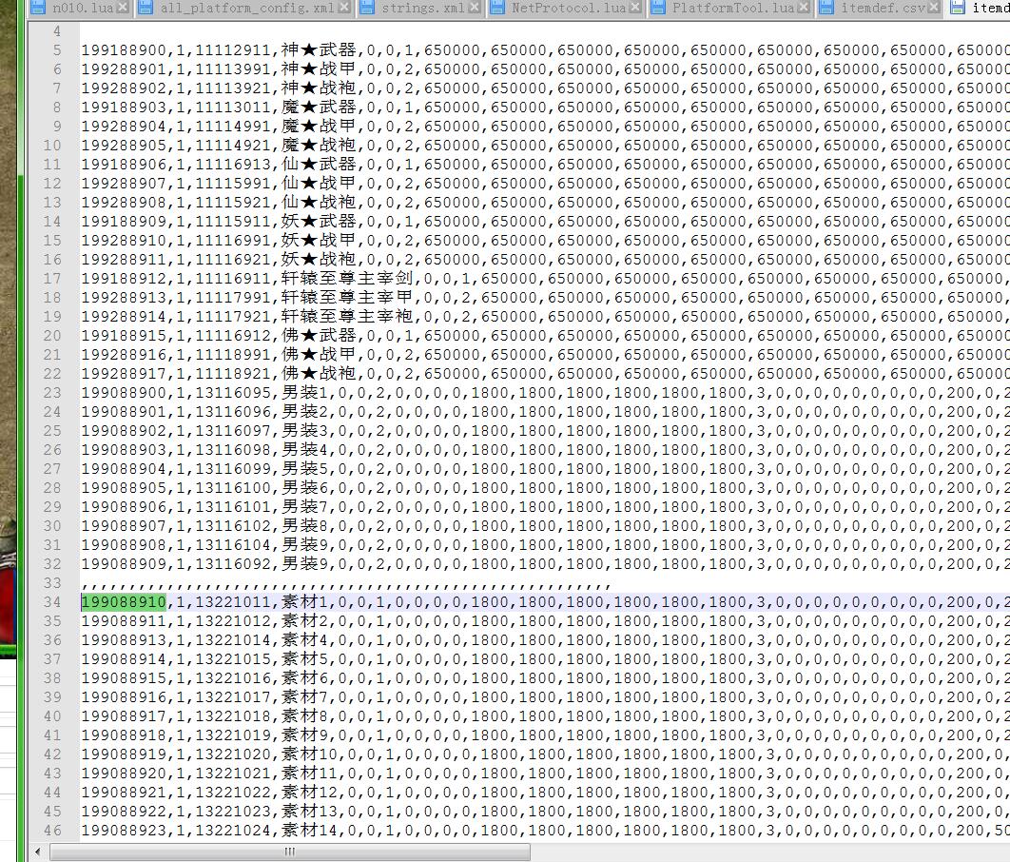Open the strings.xml tab
Viewport: 1010px width, 862px height.
pos(422,9)
